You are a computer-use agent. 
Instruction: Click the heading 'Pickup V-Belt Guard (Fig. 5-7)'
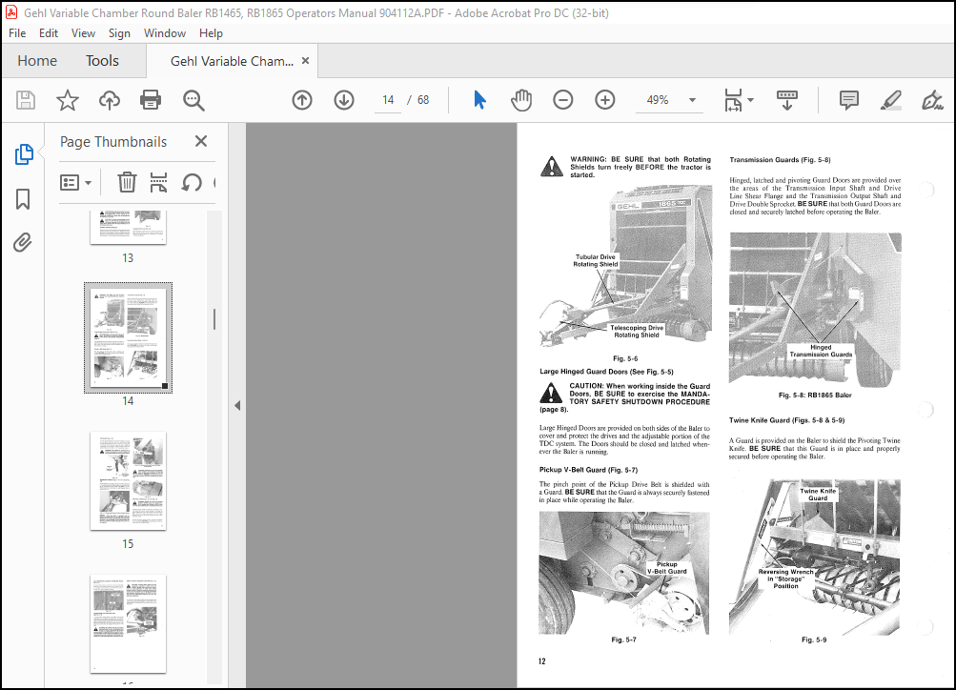pyautogui.click(x=588, y=470)
